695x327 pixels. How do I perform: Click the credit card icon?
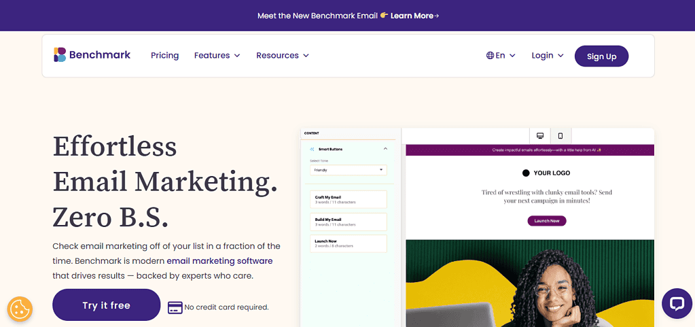pos(175,307)
